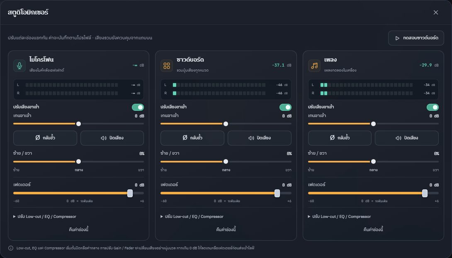Click the grid icon on the ซาวด์บอร์ด card
This screenshot has height=258, width=452.
167,66
